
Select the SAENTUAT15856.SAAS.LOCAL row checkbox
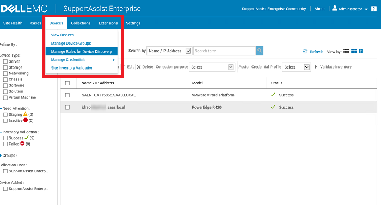click(x=67, y=95)
